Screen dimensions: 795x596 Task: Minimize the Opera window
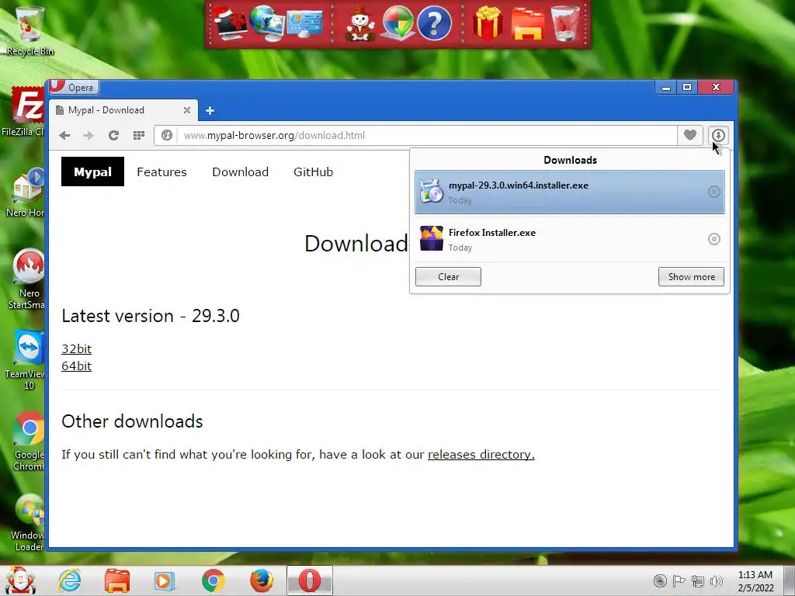click(665, 88)
